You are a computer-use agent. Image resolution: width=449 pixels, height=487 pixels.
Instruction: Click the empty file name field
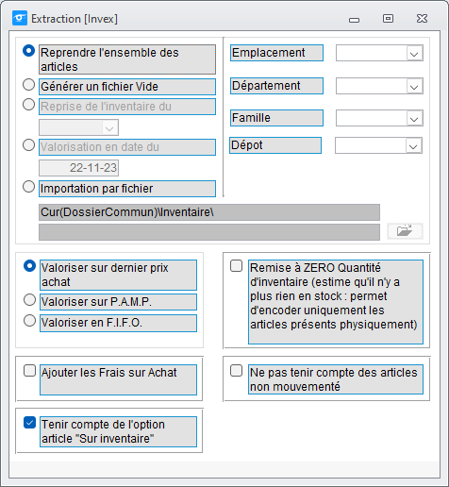[x=209, y=232]
